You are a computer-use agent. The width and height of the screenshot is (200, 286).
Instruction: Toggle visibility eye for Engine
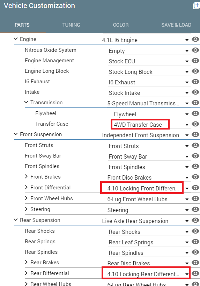coord(195,39)
